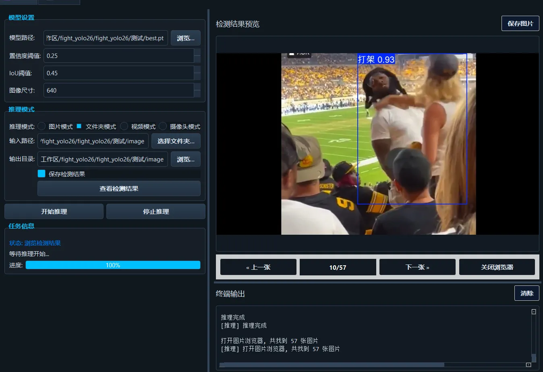Click the terminal horizontal scrollbar thumb
The height and width of the screenshot is (372, 543).
point(334,365)
